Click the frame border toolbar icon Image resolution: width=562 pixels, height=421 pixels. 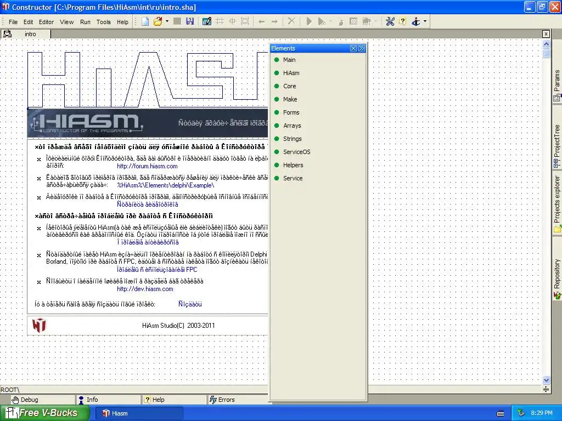coord(245,21)
